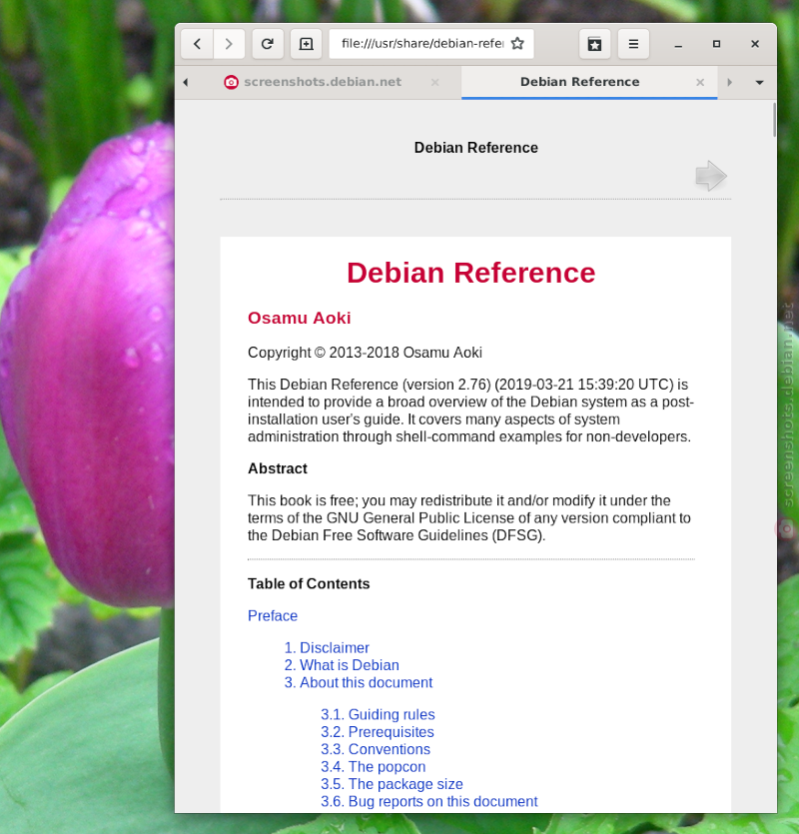Click the author name 'Osamu Aoki' heading

300,318
